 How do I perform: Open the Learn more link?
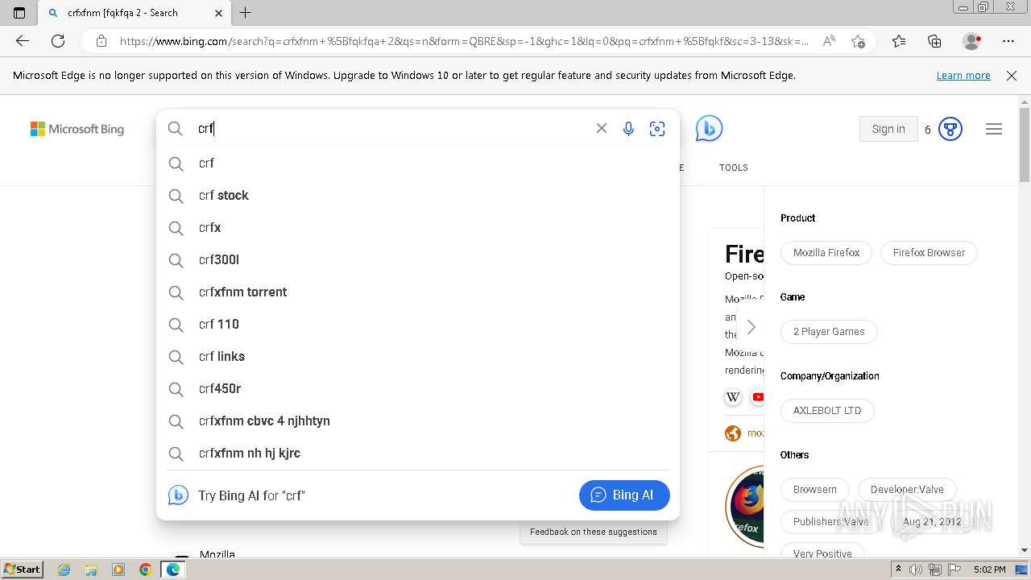pos(963,75)
